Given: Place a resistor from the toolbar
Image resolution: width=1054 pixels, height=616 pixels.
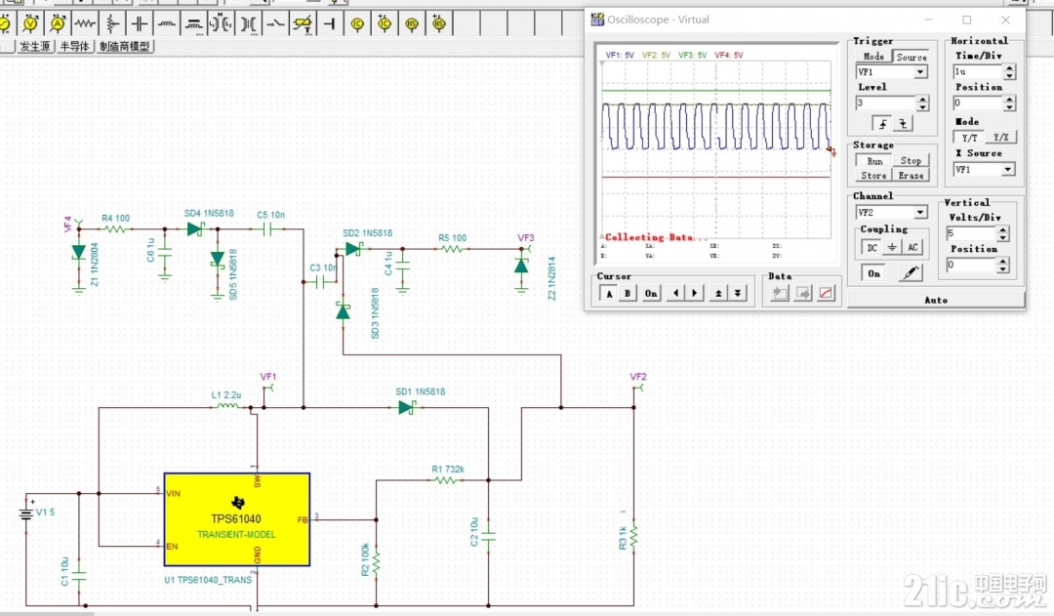Looking at the screenshot, I should click(x=85, y=24).
